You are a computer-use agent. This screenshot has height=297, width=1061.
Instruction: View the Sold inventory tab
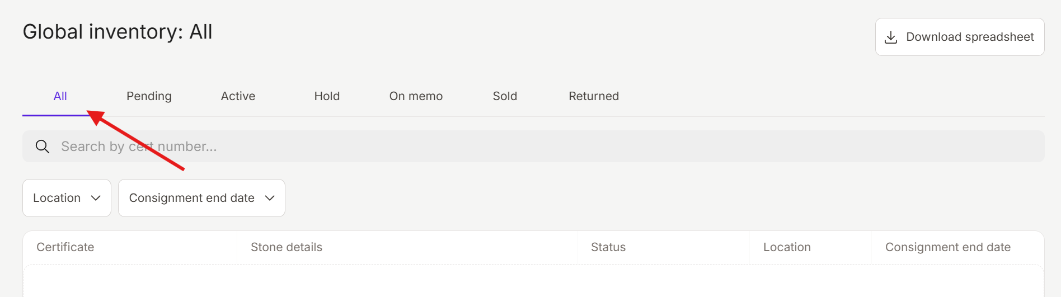tap(505, 96)
